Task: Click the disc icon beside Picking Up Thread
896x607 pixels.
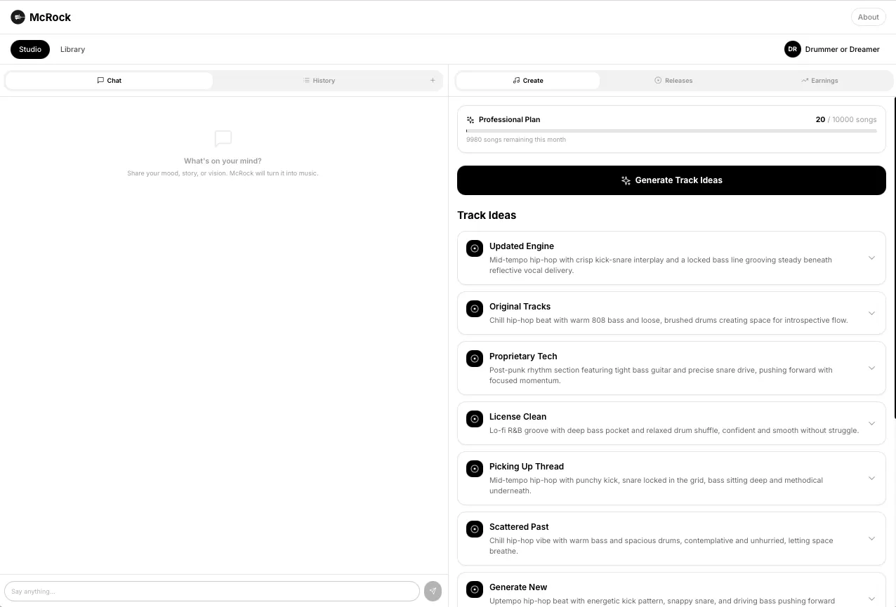Action: [x=475, y=469]
